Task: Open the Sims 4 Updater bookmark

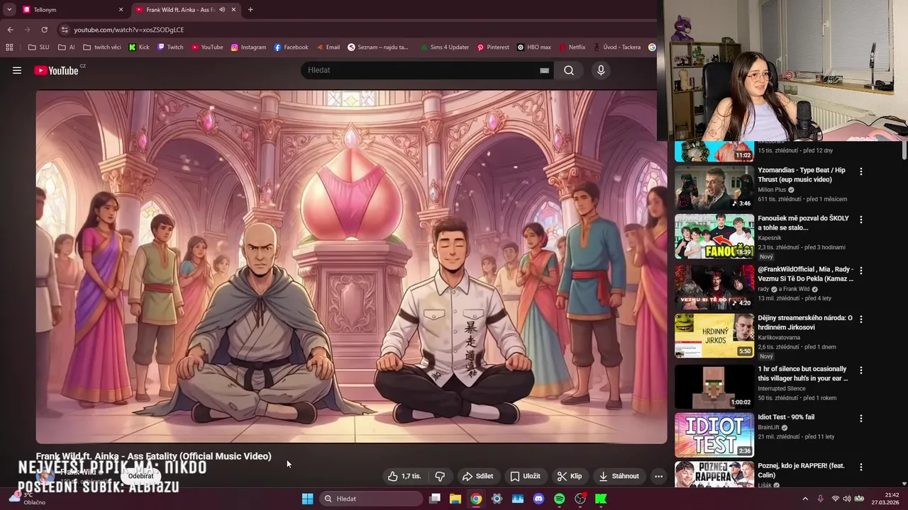Action: (x=444, y=47)
